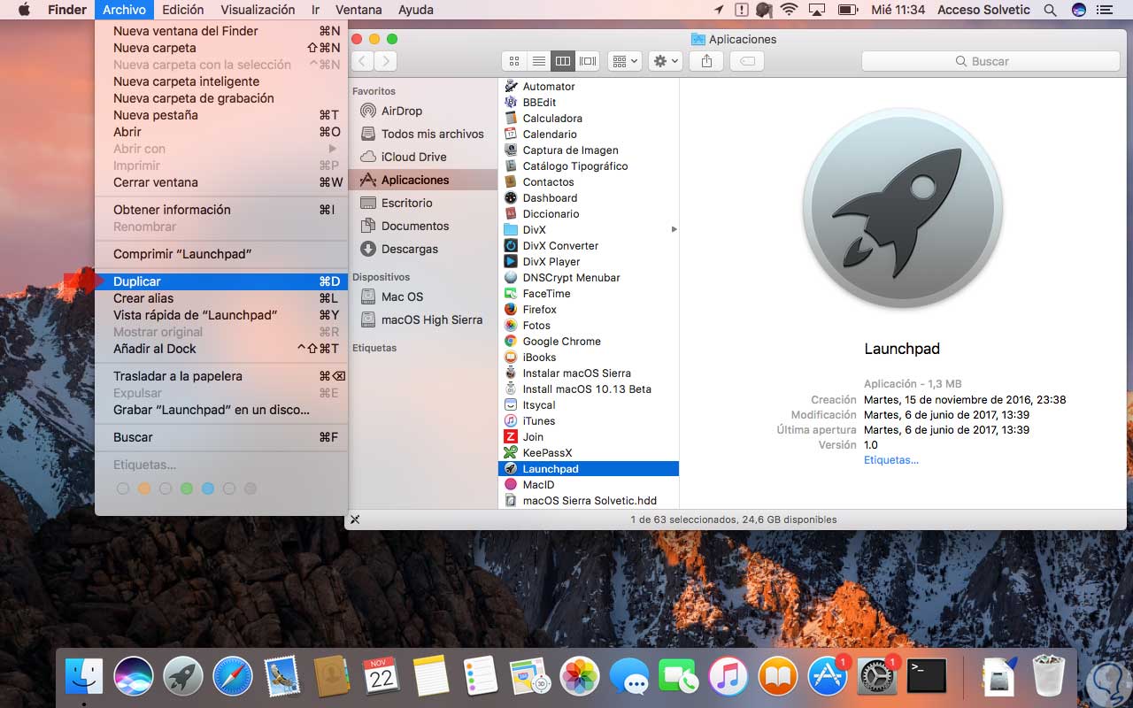Go forward with the Finder forward arrow
Viewport: 1133px width, 708px height.
[385, 61]
